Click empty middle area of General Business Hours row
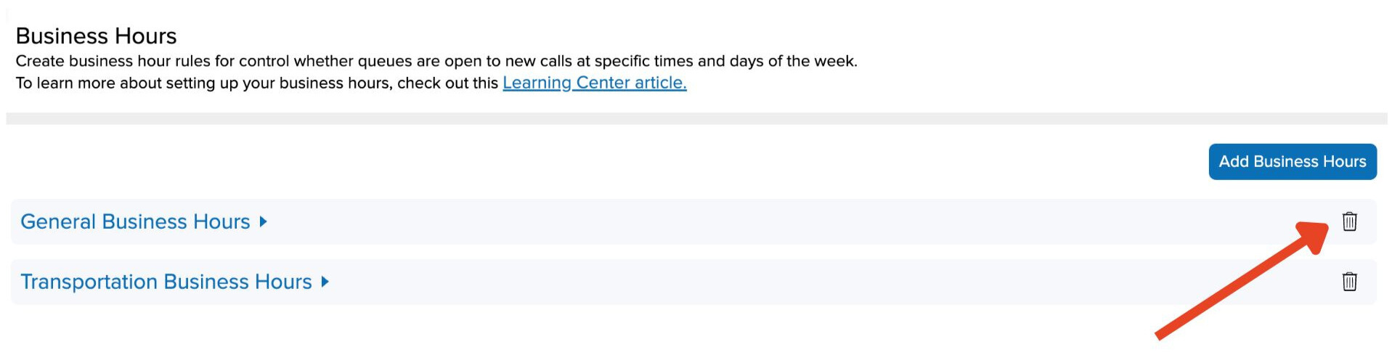Image resolution: width=1392 pixels, height=363 pixels. pos(726,221)
